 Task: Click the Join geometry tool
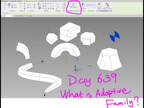[x=29, y=7]
